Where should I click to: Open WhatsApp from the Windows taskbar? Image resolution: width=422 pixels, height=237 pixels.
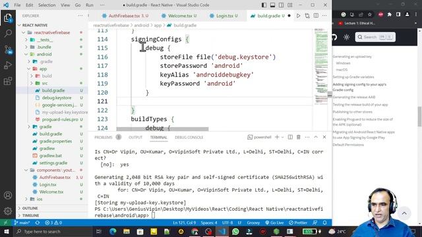(235, 231)
